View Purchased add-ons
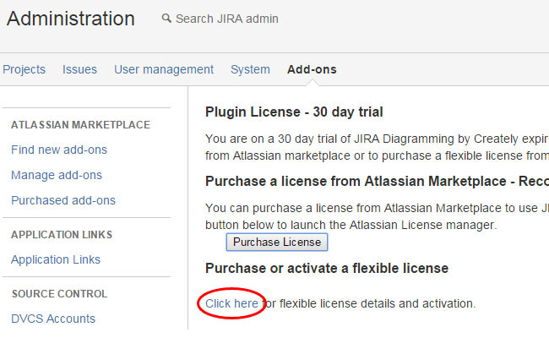Screen dimensions: 549x338 [63, 200]
